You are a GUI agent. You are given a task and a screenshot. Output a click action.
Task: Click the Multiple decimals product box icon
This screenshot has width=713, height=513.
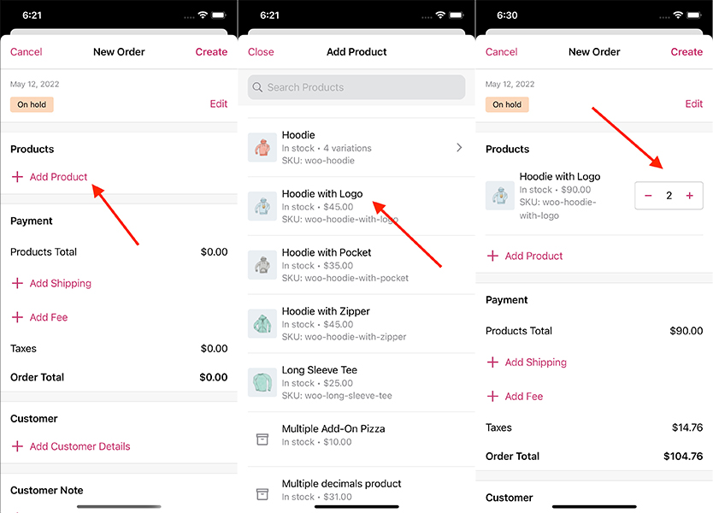pyautogui.click(x=262, y=493)
